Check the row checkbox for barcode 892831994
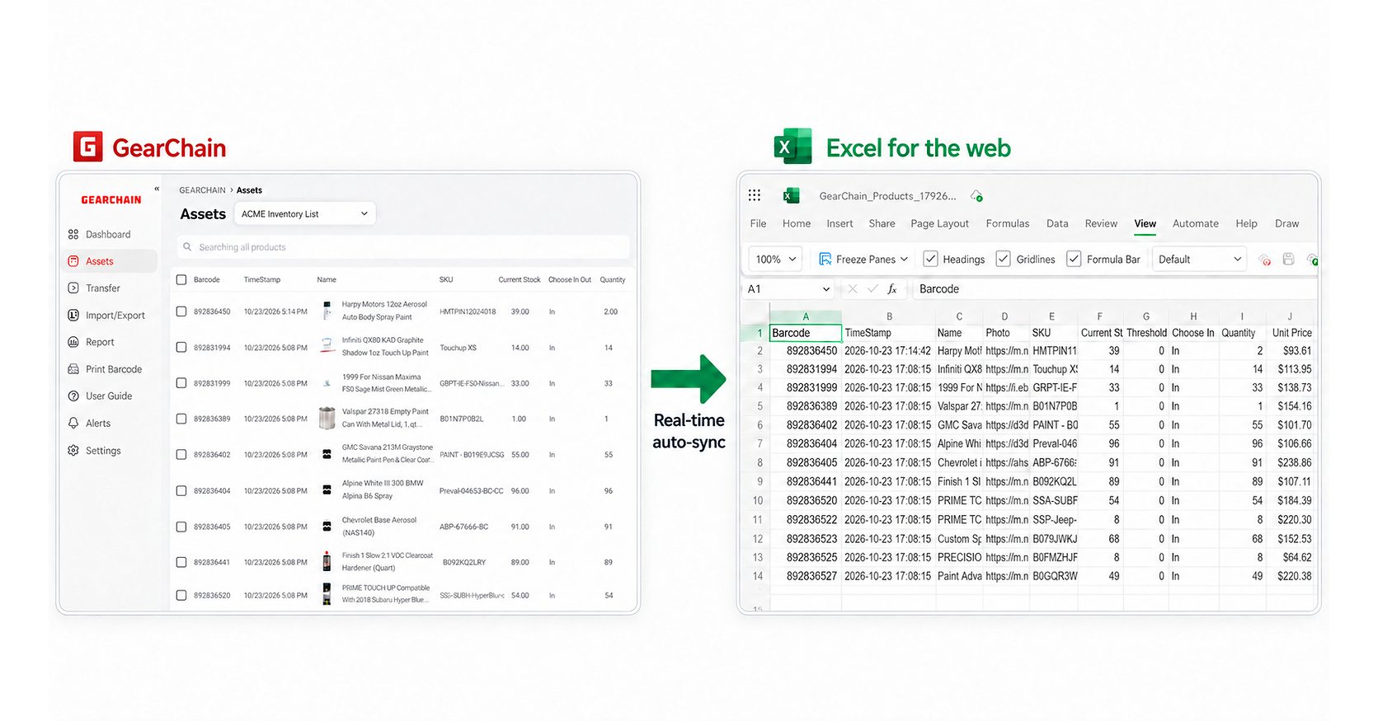The width and height of the screenshot is (1378, 721). pos(181,348)
